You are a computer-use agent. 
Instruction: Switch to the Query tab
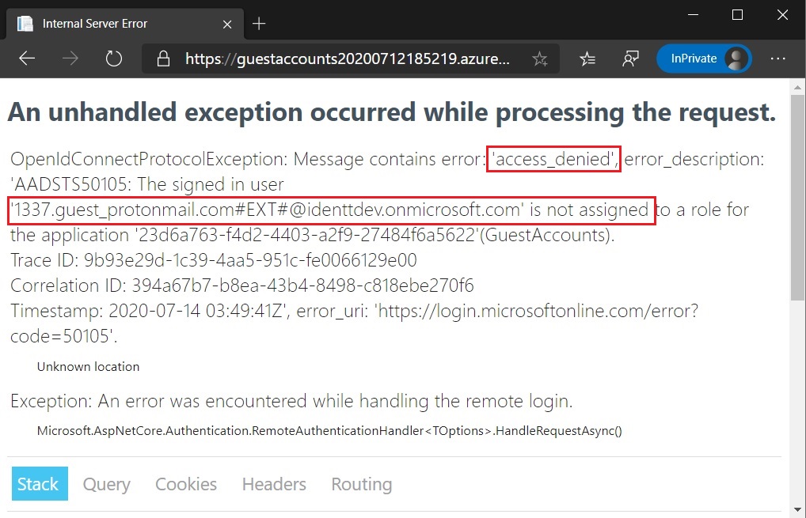pos(106,484)
